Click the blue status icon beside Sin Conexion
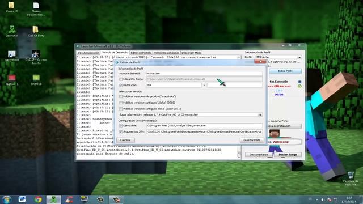This screenshot has width=363, height=204. coord(299,82)
